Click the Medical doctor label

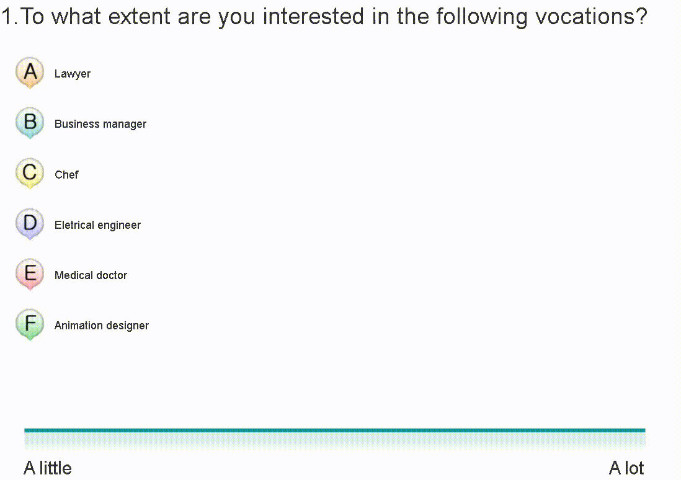(x=91, y=275)
